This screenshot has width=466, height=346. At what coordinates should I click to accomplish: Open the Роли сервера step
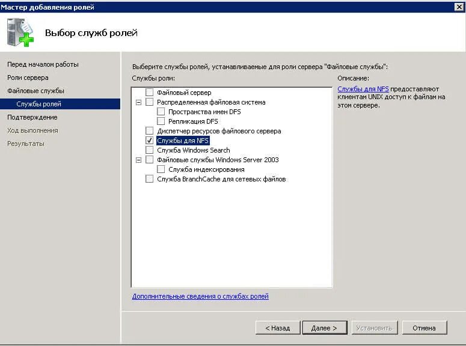pyautogui.click(x=28, y=77)
